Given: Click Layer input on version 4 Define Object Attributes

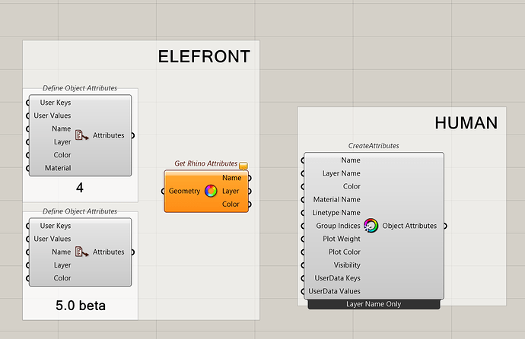Looking at the screenshot, I should 62,141.
